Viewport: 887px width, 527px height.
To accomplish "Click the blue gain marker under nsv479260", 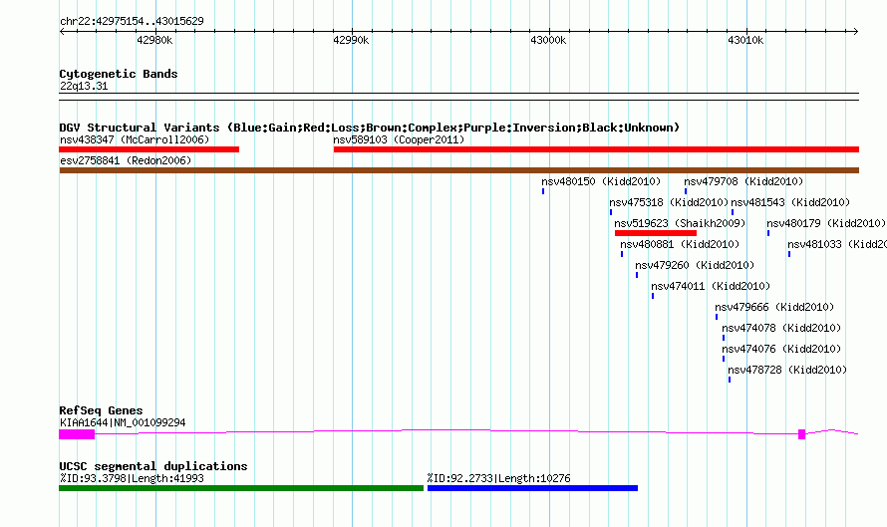I will 637,275.
